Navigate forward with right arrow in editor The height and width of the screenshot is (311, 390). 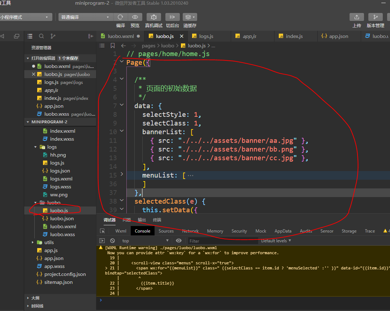point(134,46)
